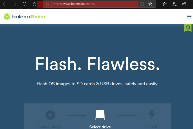Open the favorites hub list
Viewport: 193px width, 129px height.
[164, 4]
